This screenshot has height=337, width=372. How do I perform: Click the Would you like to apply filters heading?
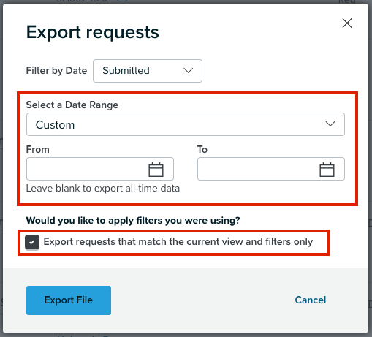tap(133, 221)
